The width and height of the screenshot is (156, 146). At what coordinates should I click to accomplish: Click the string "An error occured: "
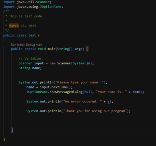click(x=82, y=102)
